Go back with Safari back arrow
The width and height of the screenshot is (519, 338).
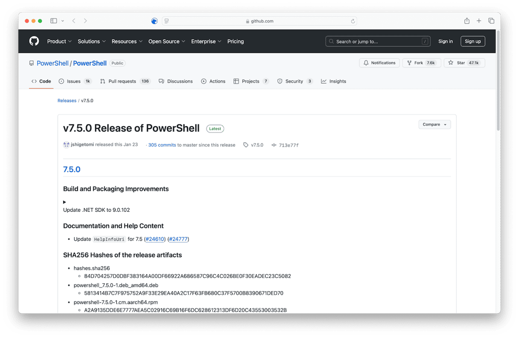coord(74,21)
